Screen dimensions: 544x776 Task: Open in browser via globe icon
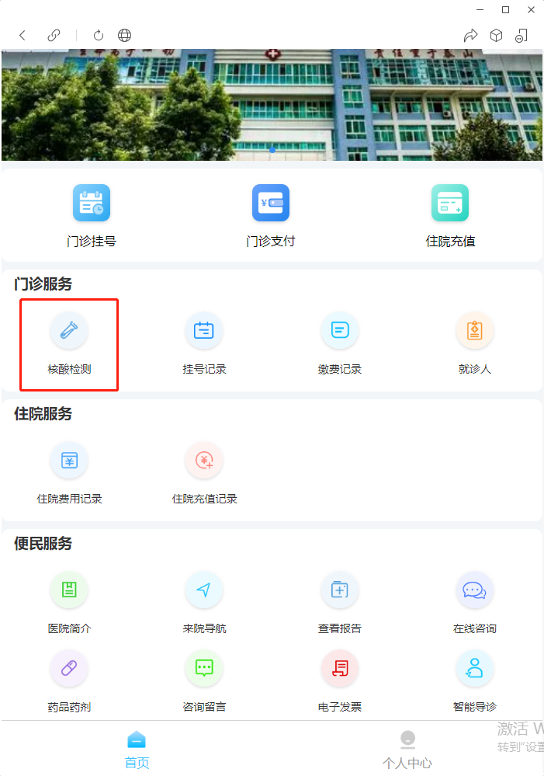125,35
